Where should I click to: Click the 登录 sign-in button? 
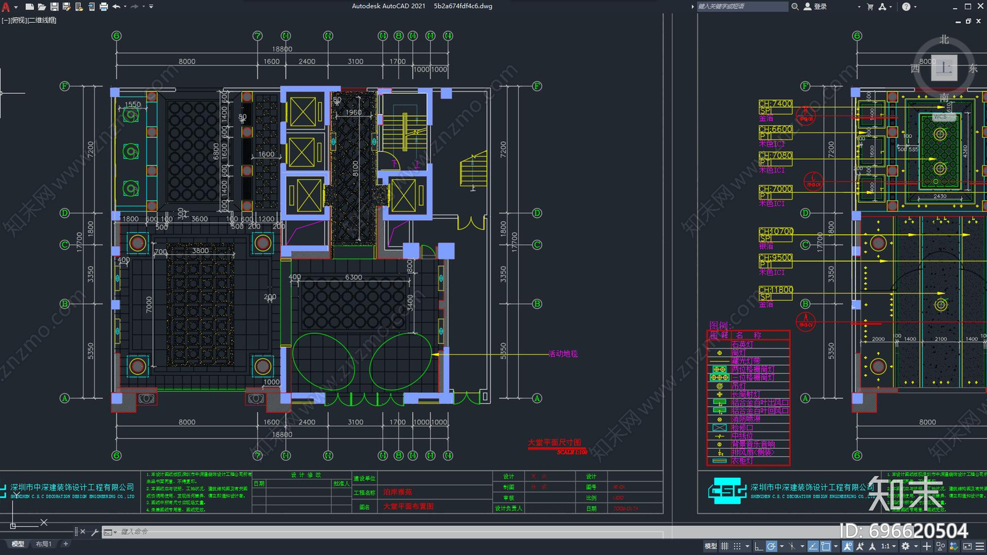(815, 7)
